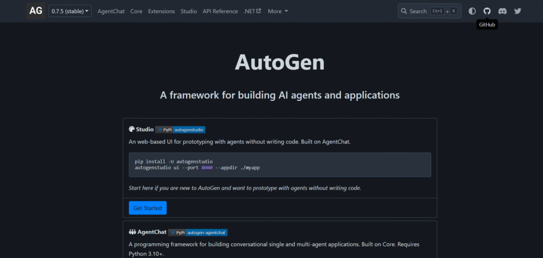Open the Twitter icon link
The width and height of the screenshot is (543, 258).
[518, 11]
